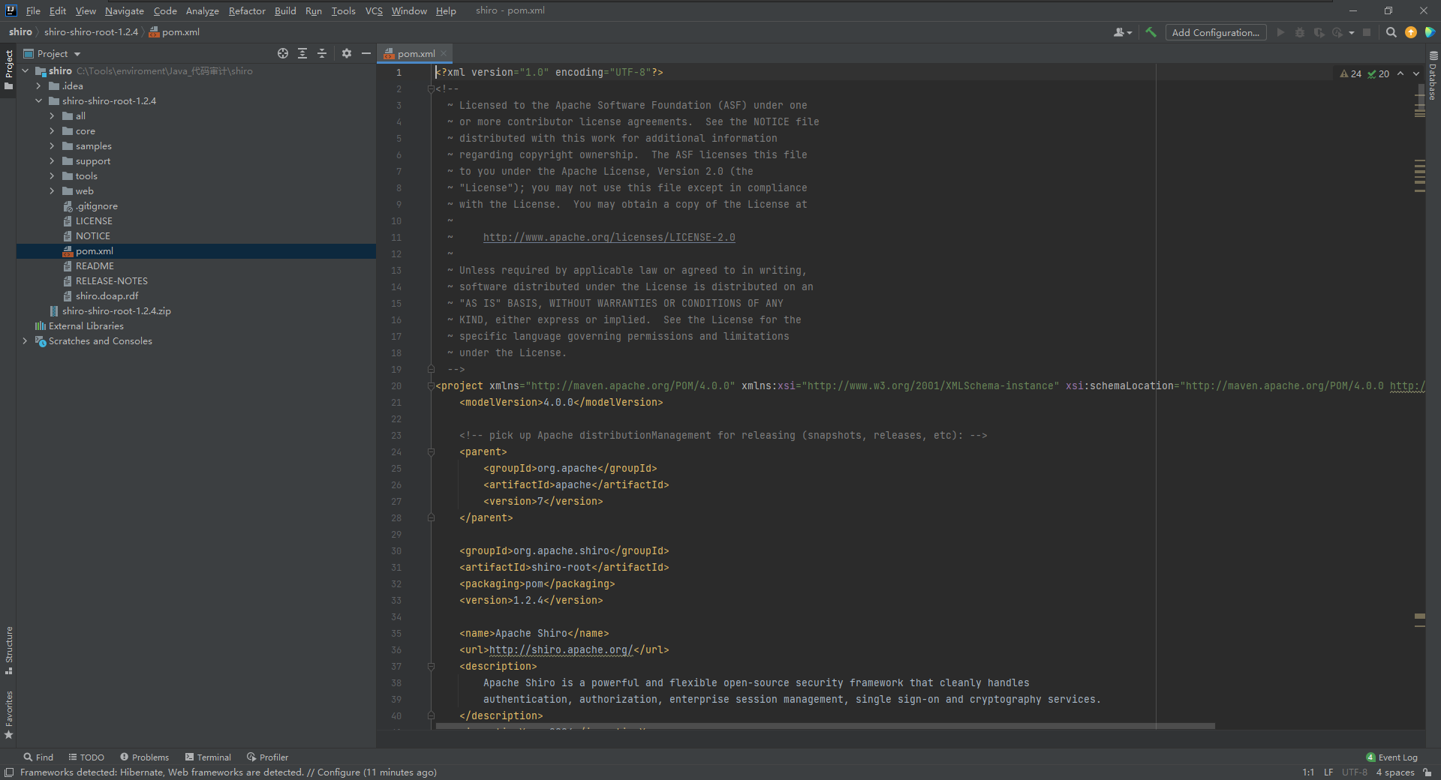The image size is (1441, 780).
Task: Fold the parent tag at line 24
Action: coord(431,451)
